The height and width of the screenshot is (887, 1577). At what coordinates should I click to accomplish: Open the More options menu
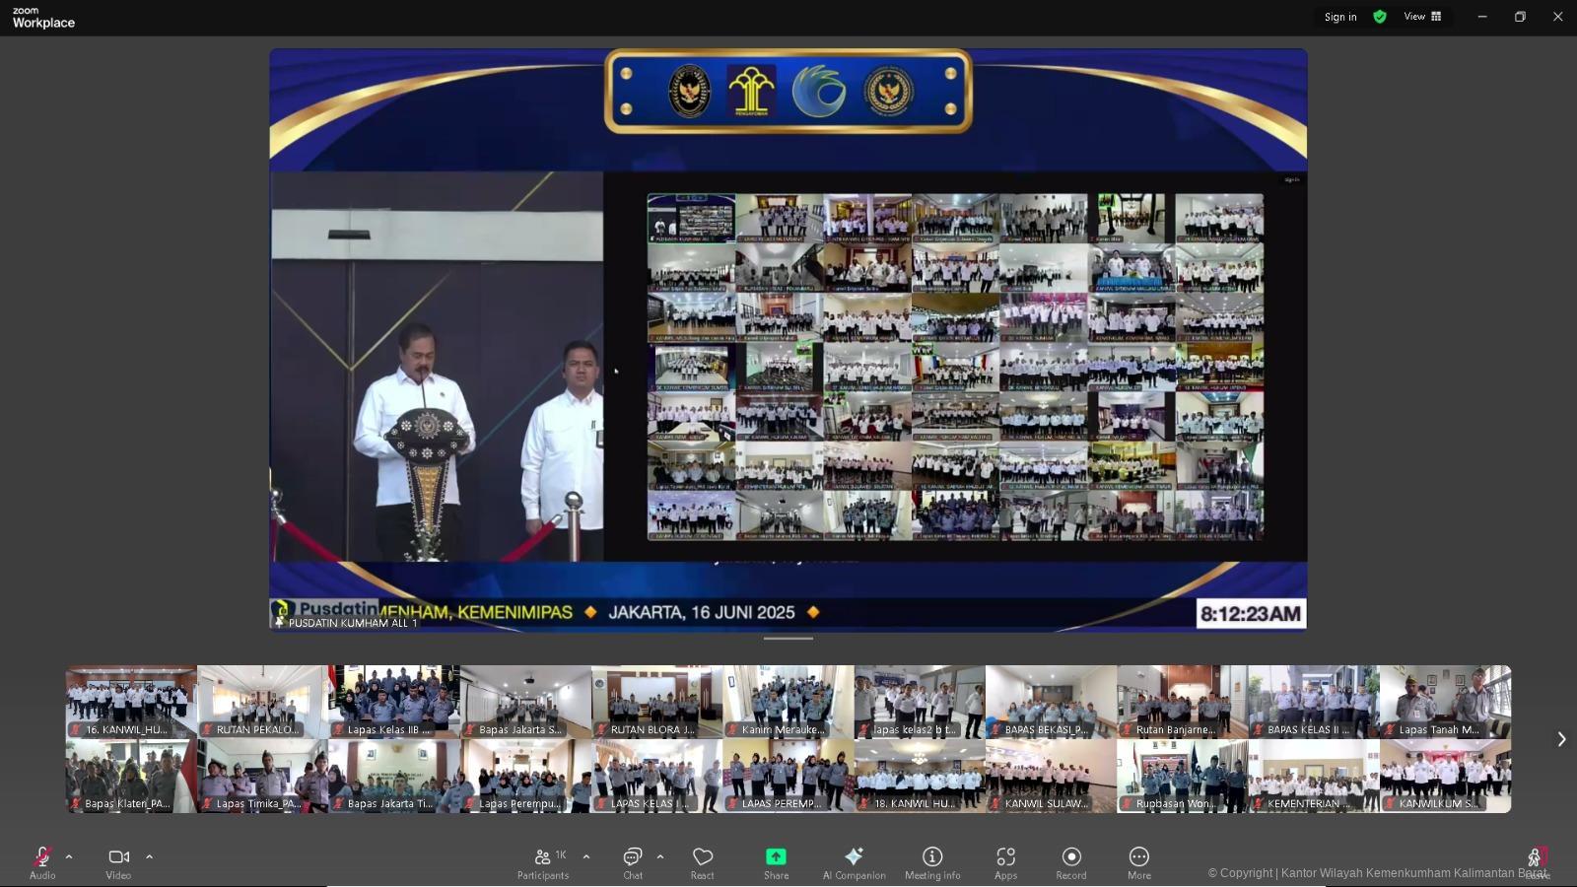(1138, 861)
